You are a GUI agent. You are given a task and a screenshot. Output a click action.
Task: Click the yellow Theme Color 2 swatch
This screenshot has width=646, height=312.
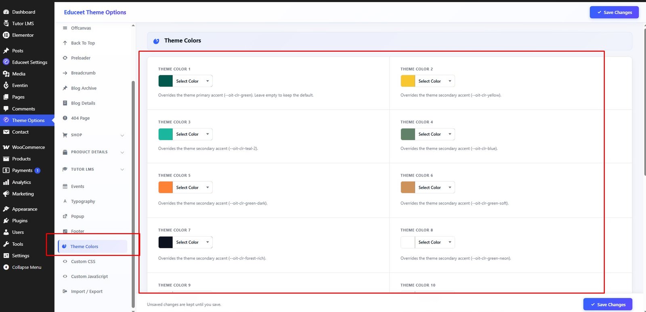(408, 81)
